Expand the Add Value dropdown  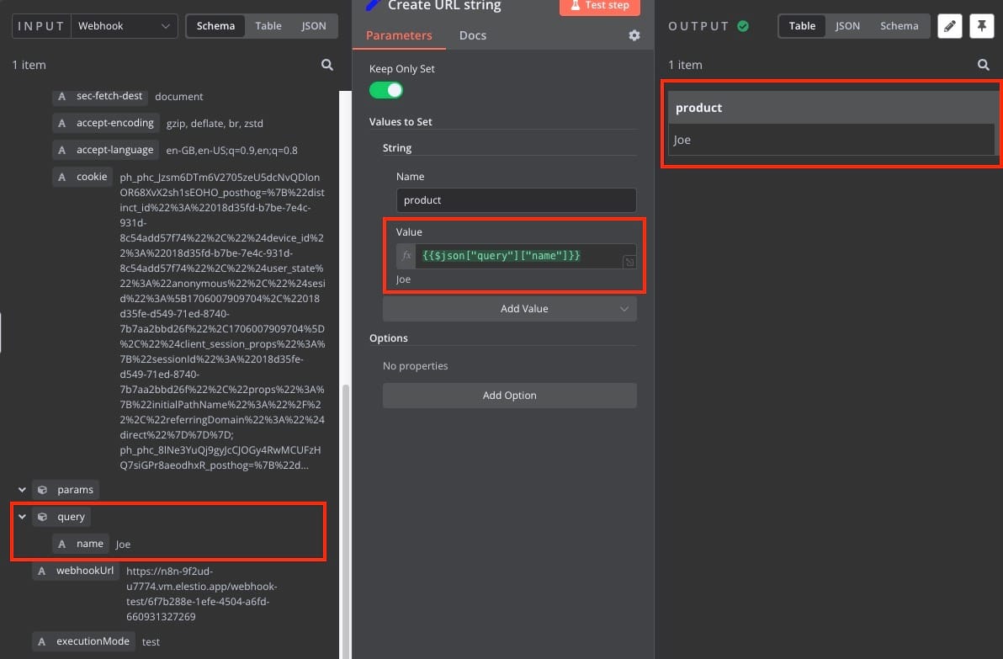[x=624, y=309]
